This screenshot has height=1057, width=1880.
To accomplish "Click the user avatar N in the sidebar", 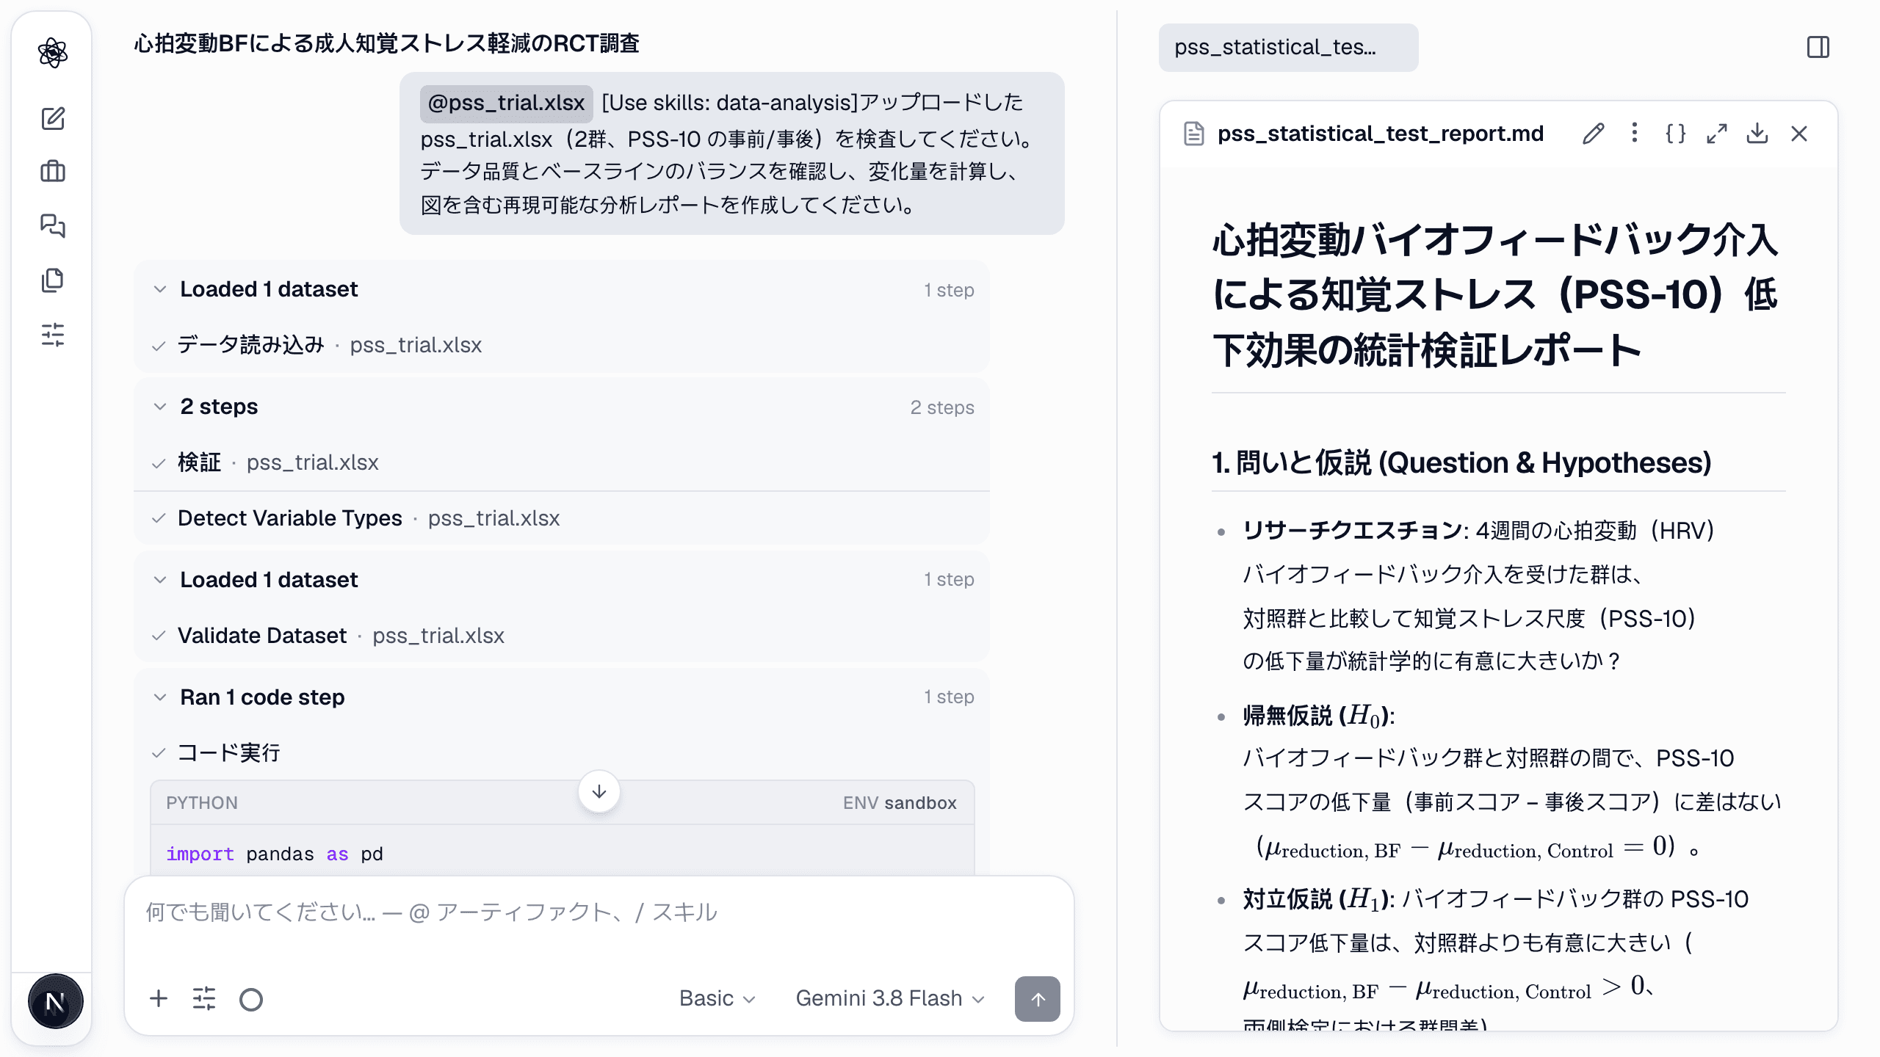I will point(55,1001).
